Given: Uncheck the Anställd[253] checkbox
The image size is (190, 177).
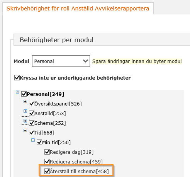Looking at the screenshot, I should pos(32,113).
